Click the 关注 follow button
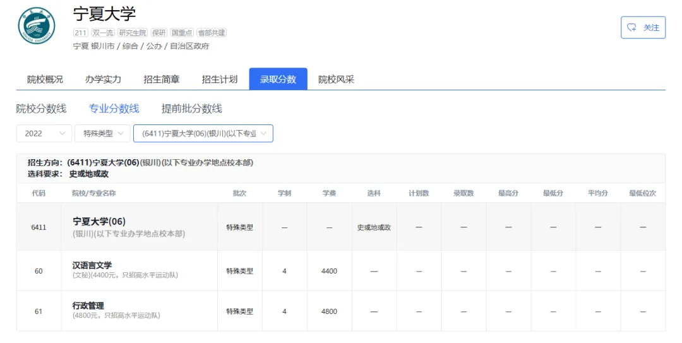 643,27
